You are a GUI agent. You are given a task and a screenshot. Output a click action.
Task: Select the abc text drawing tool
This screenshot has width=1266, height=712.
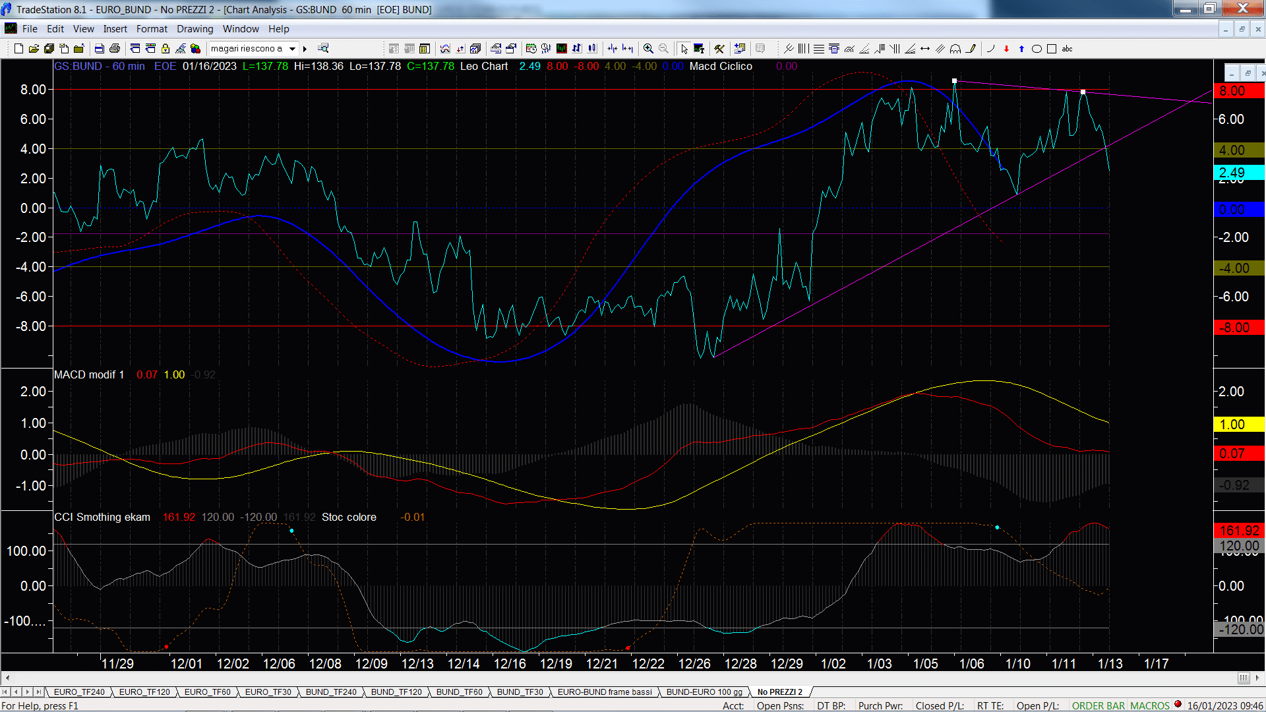point(1068,49)
